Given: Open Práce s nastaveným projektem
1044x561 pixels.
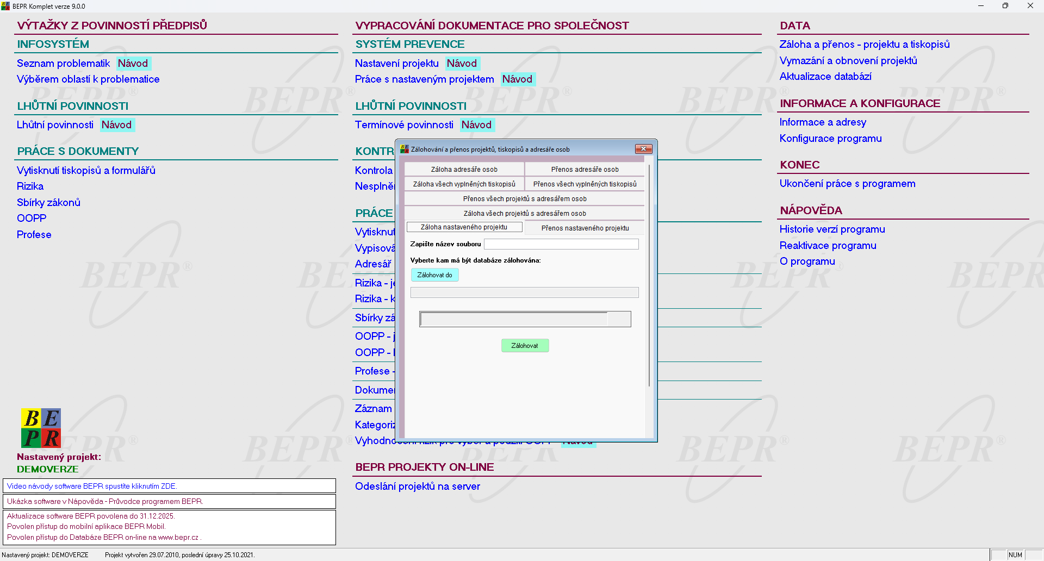Looking at the screenshot, I should [425, 79].
